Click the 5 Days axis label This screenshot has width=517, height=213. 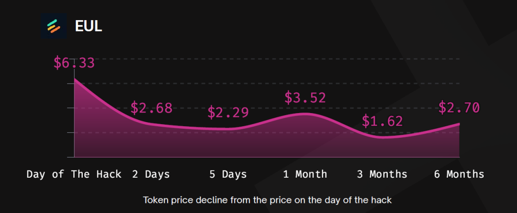228,174
